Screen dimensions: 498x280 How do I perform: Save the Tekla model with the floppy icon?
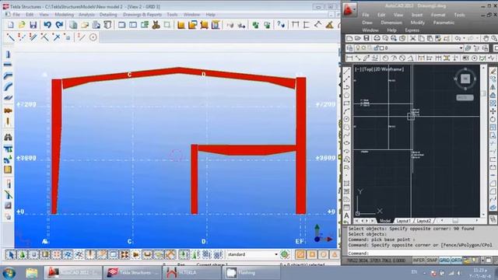33,25
